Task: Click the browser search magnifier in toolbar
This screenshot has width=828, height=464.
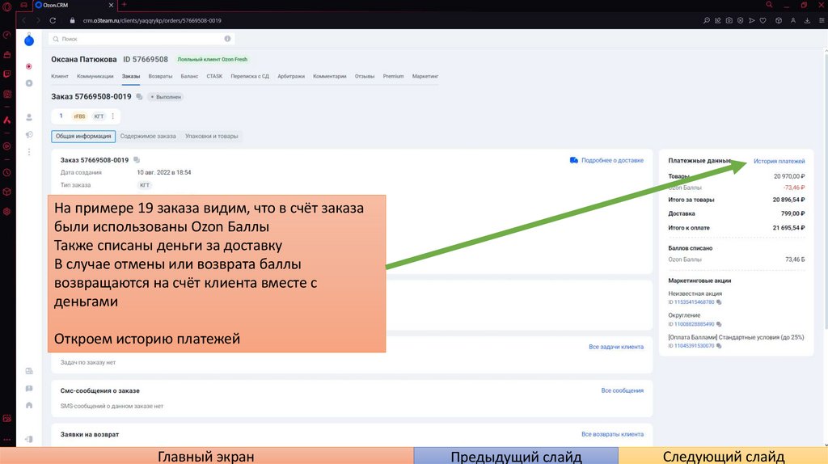Action: coord(707,20)
